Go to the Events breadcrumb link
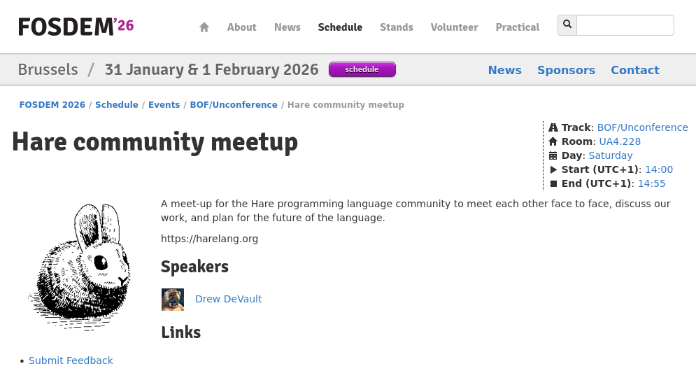The height and width of the screenshot is (385, 696). pyautogui.click(x=164, y=105)
